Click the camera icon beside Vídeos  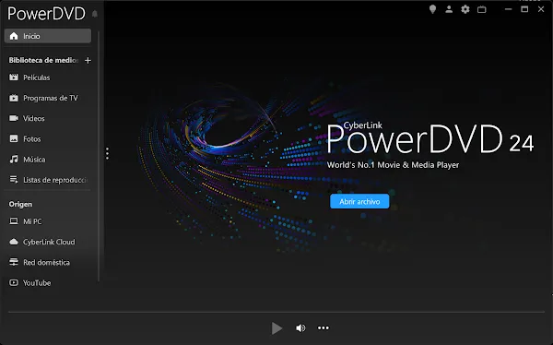pyautogui.click(x=14, y=118)
